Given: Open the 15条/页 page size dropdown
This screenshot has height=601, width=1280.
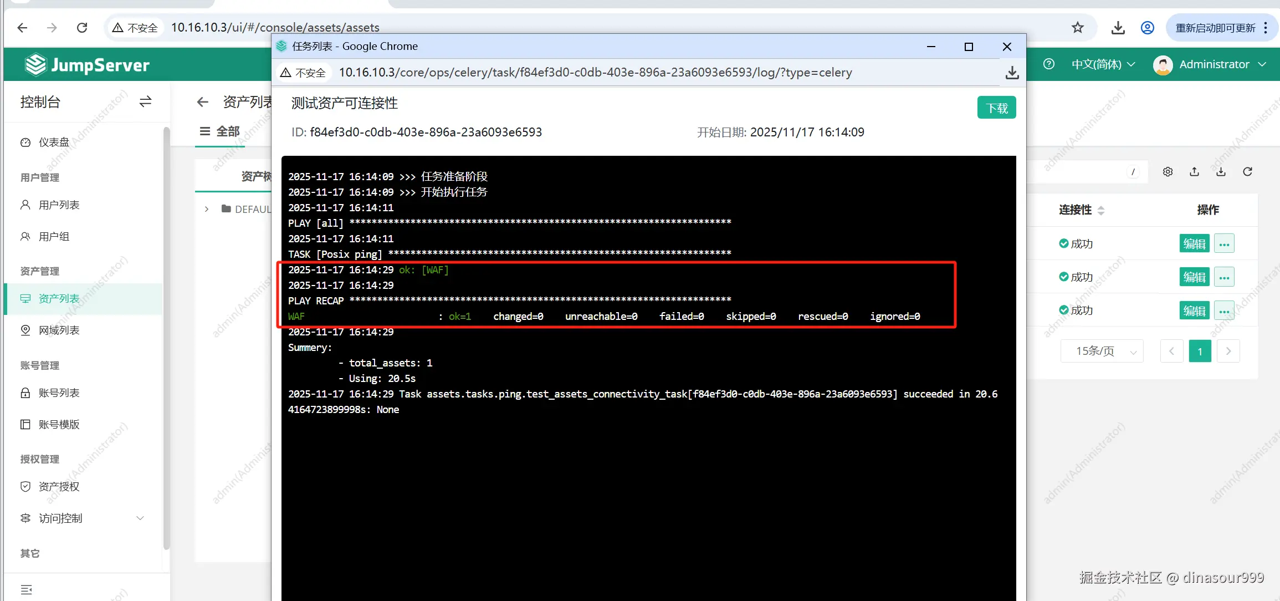Looking at the screenshot, I should pos(1102,351).
